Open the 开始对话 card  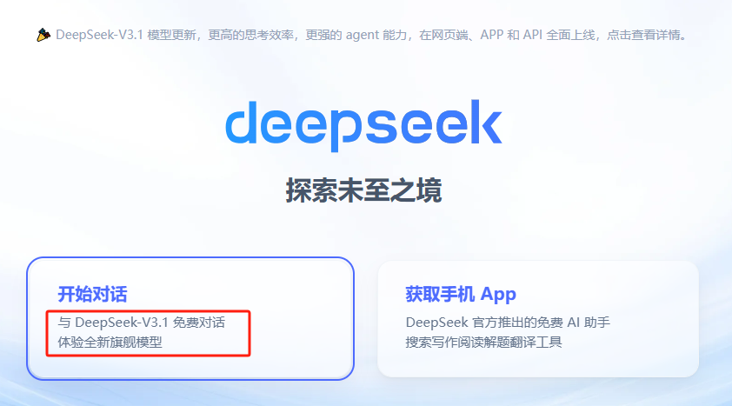click(x=190, y=318)
